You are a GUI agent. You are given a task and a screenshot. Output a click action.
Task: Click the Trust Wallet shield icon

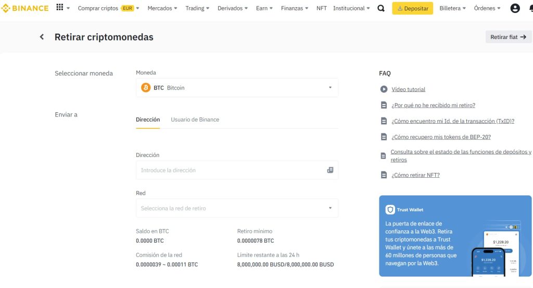pyautogui.click(x=390, y=210)
